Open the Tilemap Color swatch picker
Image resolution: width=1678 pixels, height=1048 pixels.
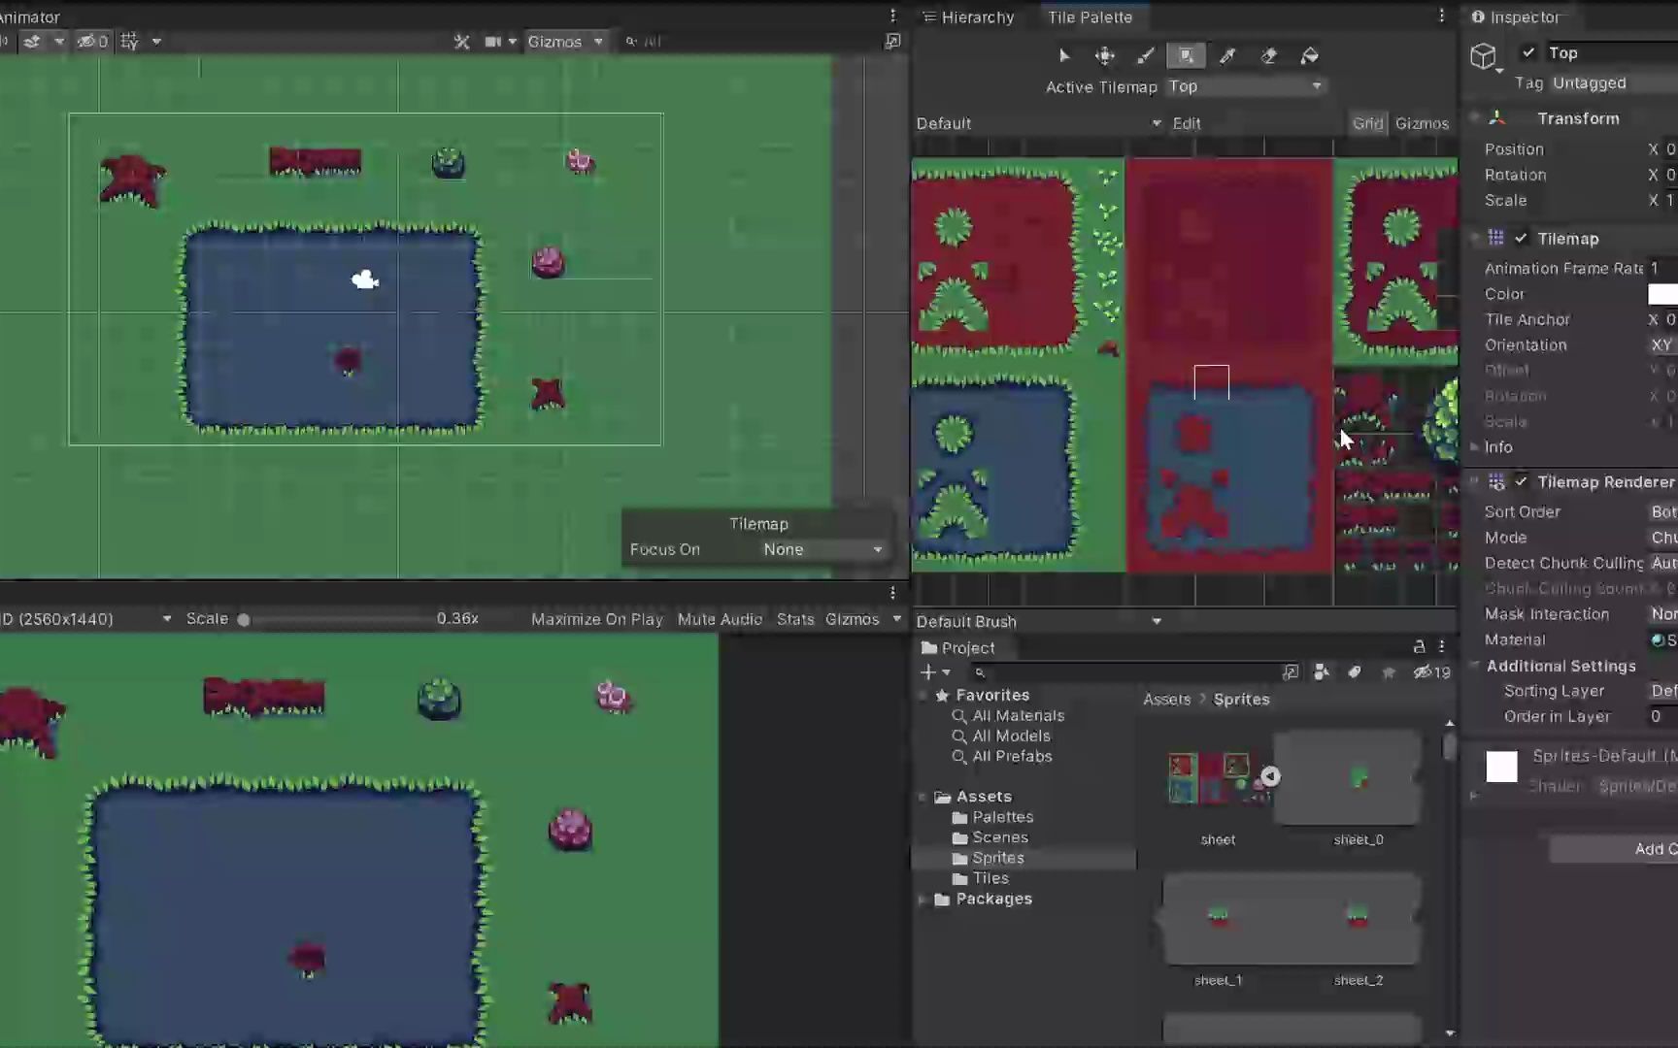pos(1662,293)
